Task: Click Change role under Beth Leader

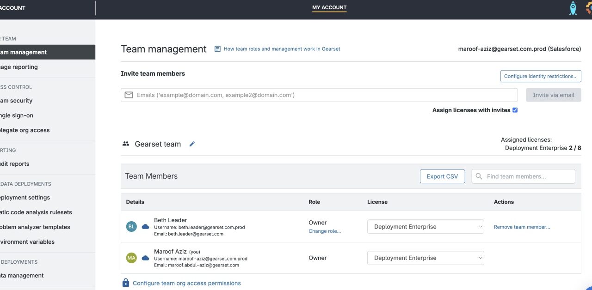Action: coord(325,231)
